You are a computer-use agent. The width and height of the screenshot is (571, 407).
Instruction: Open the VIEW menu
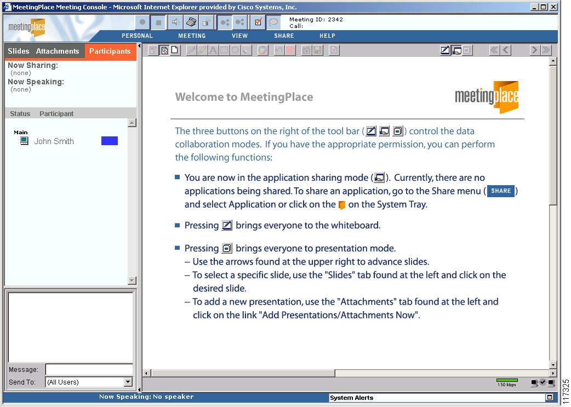(x=239, y=36)
